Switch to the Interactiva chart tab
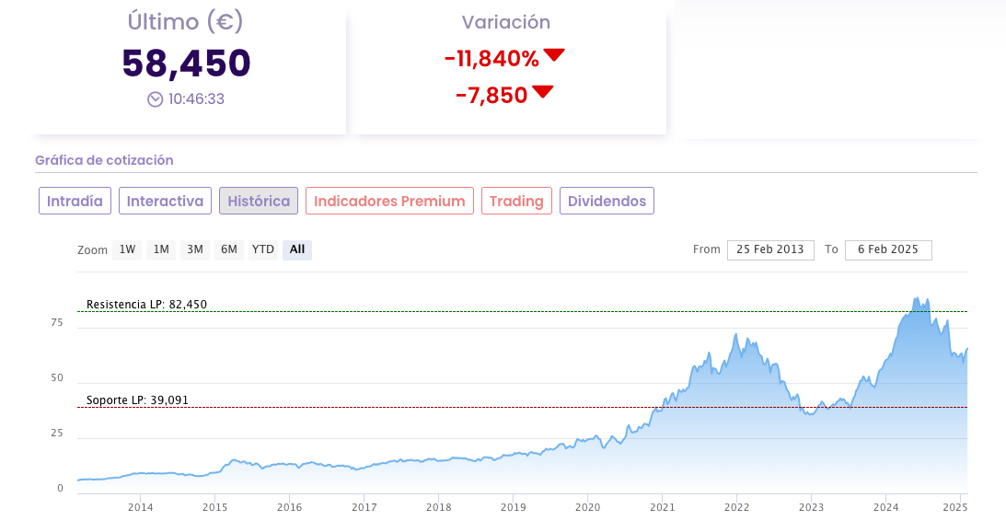This screenshot has width=1006, height=521. [x=165, y=201]
